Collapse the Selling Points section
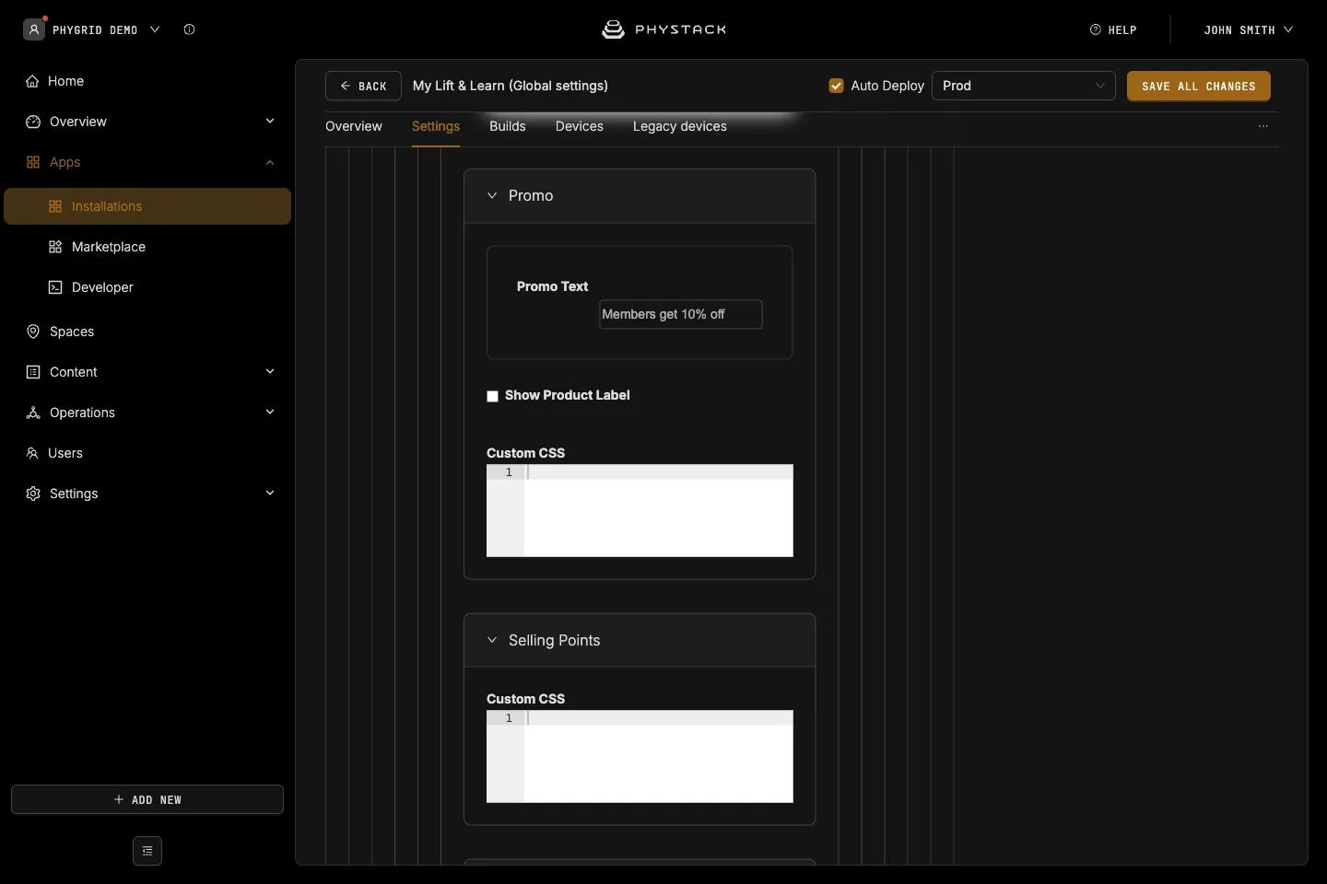This screenshot has width=1327, height=884. click(492, 640)
